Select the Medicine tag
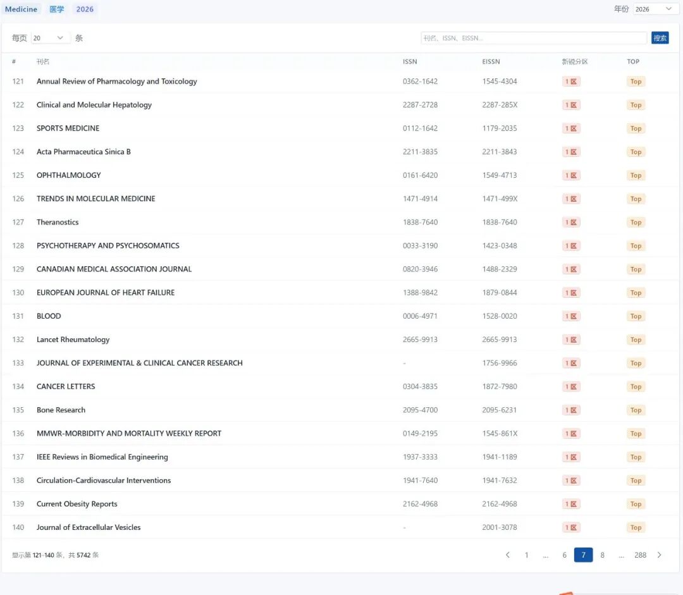Viewport: 683px width, 595px height. 22,9
